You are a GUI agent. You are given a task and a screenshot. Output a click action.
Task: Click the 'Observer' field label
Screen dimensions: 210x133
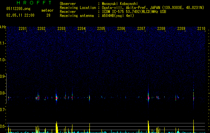(x=68, y=4)
